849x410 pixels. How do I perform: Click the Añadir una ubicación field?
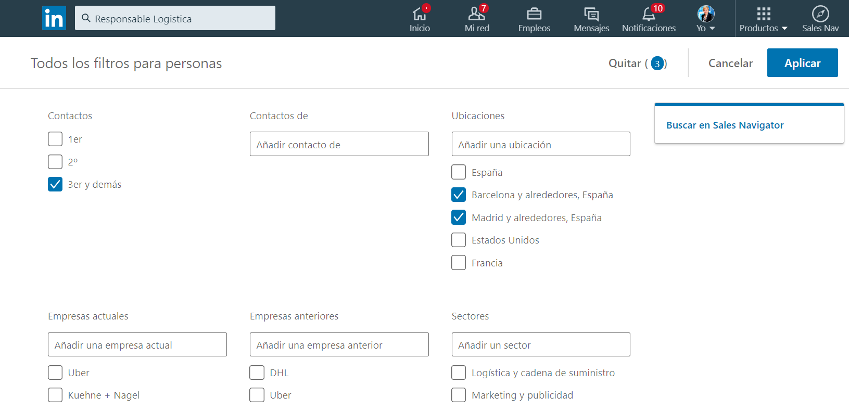[x=541, y=144]
